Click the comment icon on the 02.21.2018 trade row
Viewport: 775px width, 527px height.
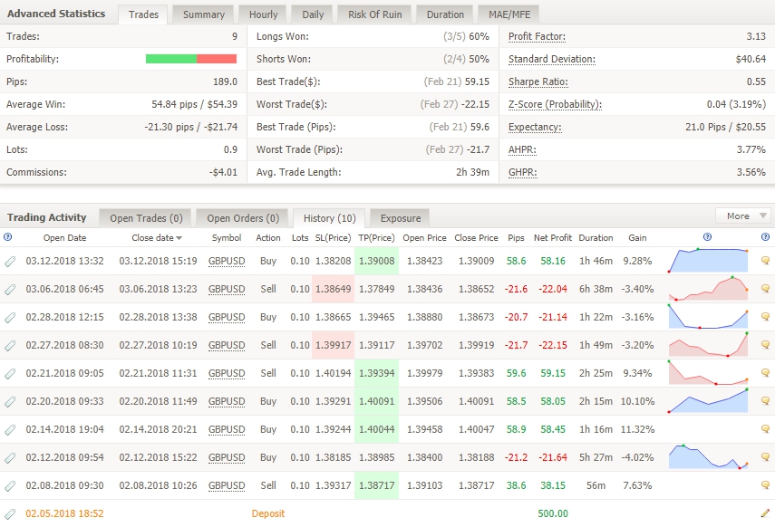(x=765, y=373)
